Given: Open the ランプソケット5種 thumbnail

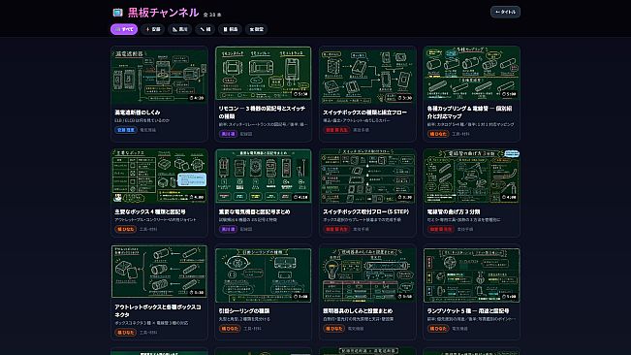Looking at the screenshot, I should 472,274.
